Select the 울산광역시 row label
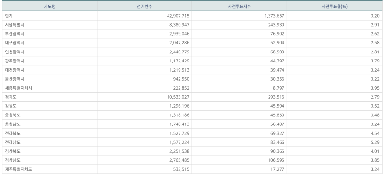 tap(15, 79)
